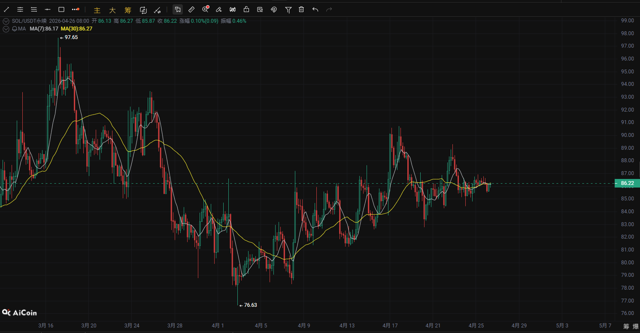
Task: Toggle the MA indicator alert bell
Action: (15, 29)
